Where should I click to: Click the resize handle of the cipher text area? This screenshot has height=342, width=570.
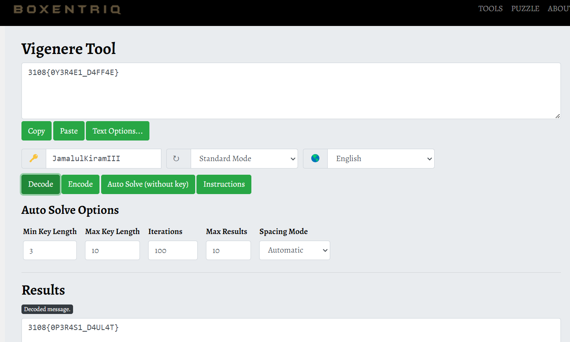coord(558,116)
